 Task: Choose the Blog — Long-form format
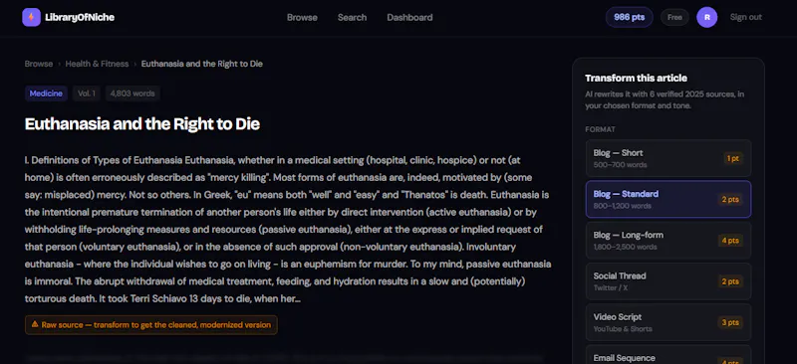pyautogui.click(x=667, y=240)
